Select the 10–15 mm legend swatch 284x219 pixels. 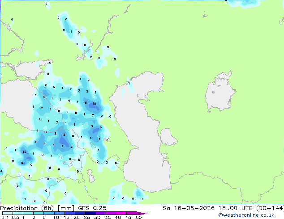pos(59,213)
